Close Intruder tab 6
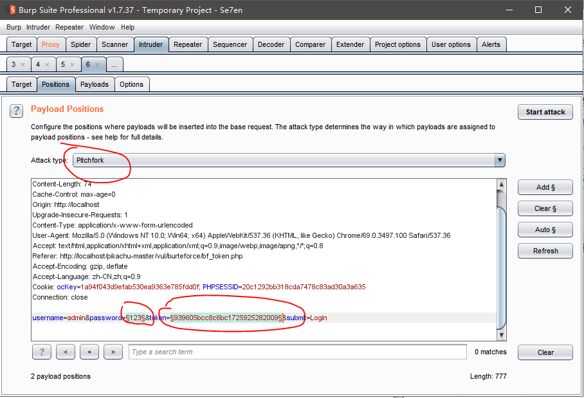Screen dimensions: 584x398 click(x=97, y=65)
